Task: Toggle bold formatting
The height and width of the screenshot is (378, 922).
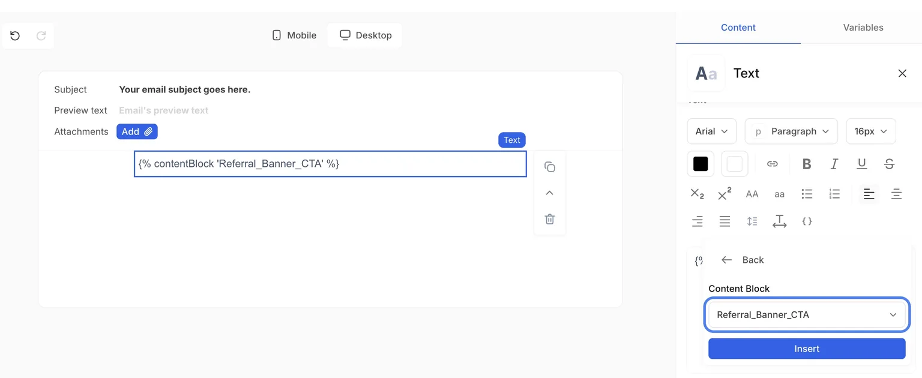Action: (x=807, y=164)
